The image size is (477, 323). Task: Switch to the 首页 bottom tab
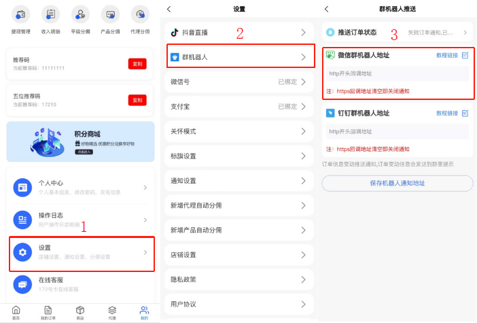(16, 312)
